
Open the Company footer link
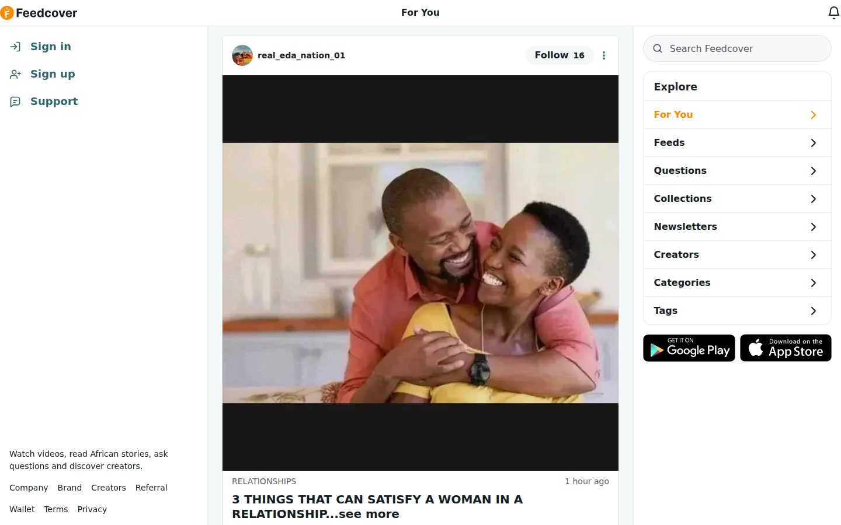tap(29, 488)
